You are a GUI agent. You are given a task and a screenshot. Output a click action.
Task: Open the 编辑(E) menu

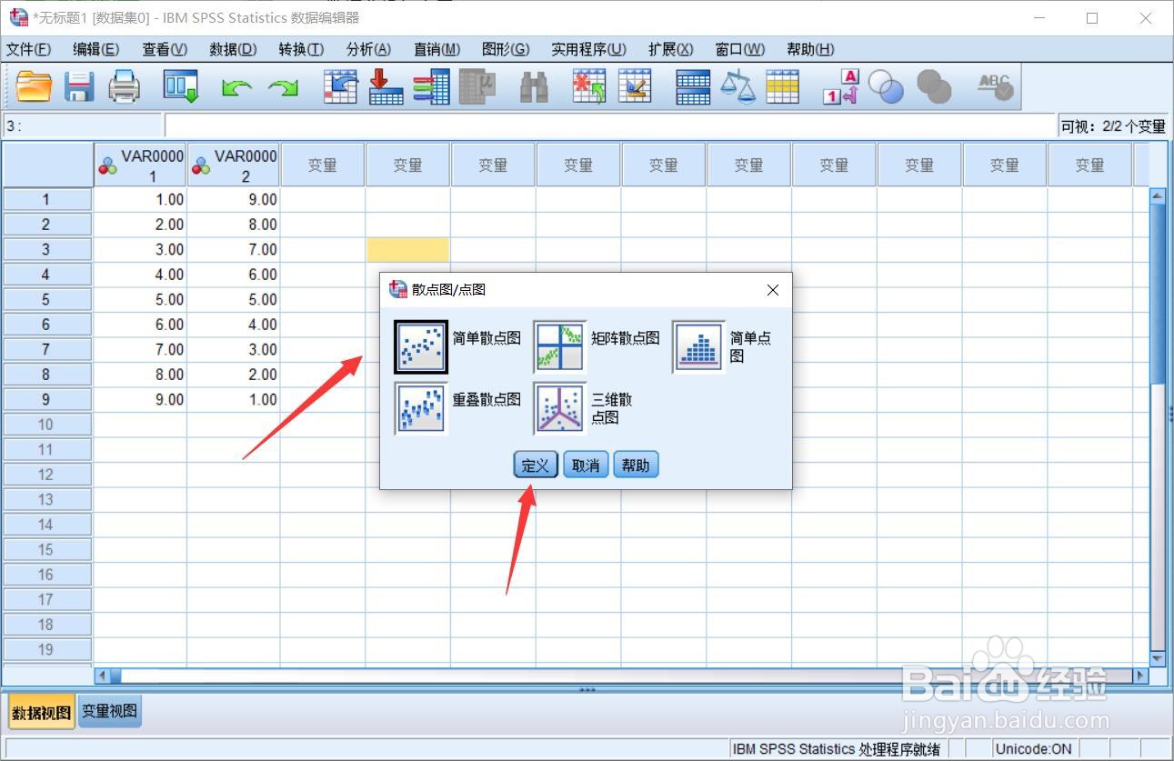pos(96,49)
